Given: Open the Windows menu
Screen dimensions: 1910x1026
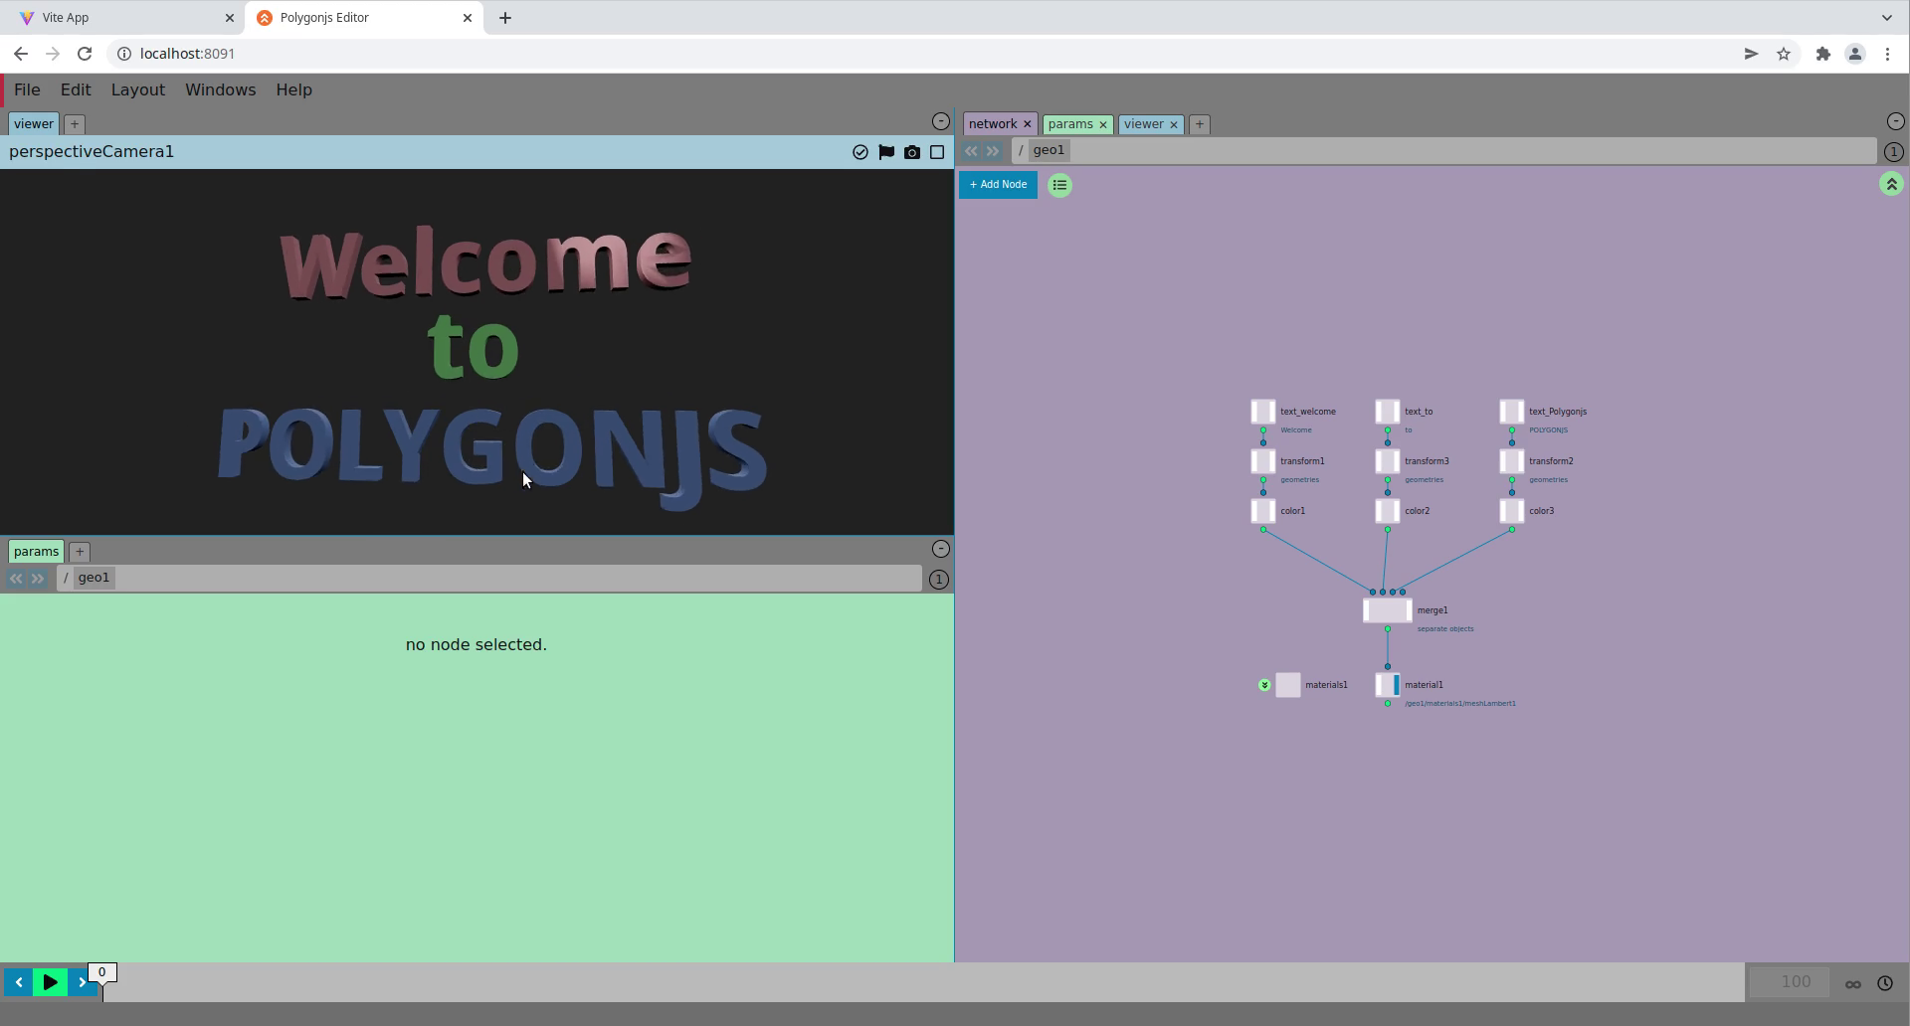Looking at the screenshot, I should 220,89.
